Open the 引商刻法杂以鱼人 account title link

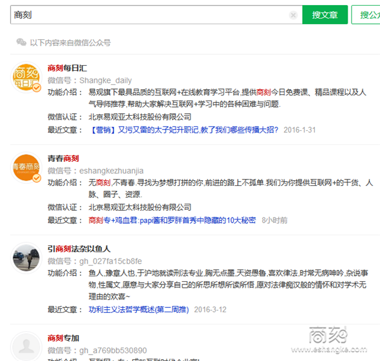click(79, 248)
